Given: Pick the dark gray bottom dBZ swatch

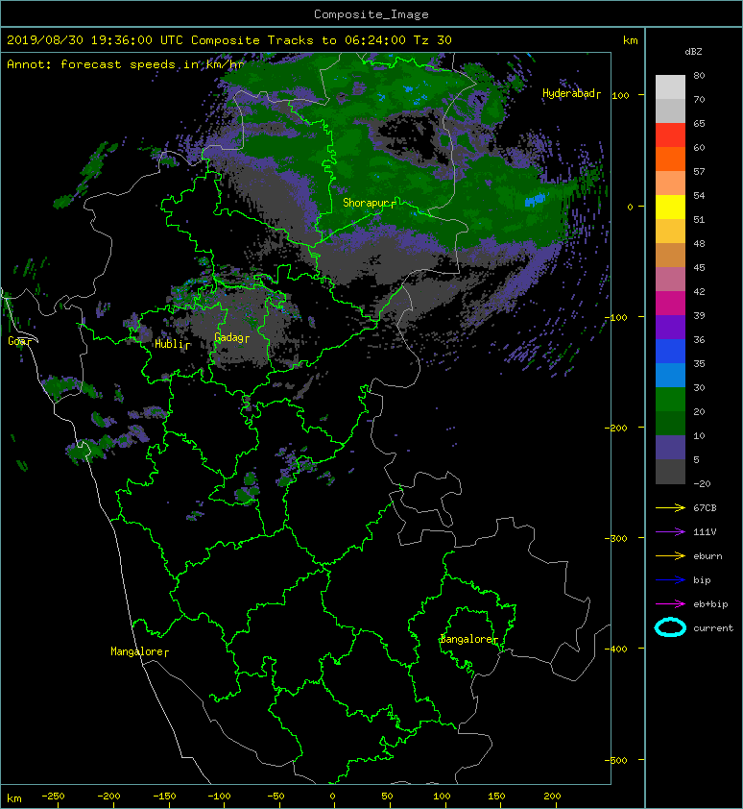Looking at the screenshot, I should [x=670, y=472].
